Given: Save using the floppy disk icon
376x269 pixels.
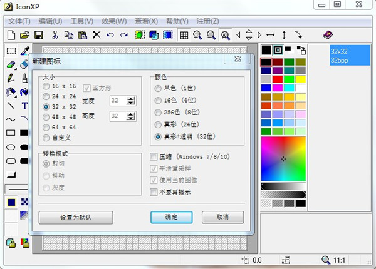Looking at the screenshot, I should tap(38, 35).
